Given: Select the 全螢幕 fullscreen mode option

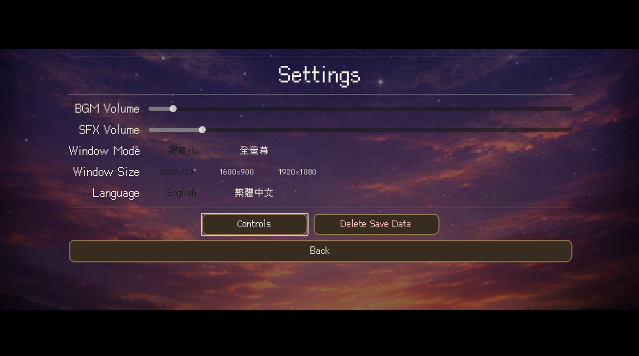Looking at the screenshot, I should tap(254, 150).
